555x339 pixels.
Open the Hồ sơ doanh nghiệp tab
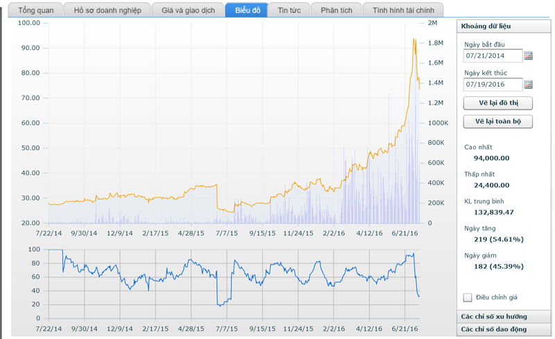tap(108, 10)
